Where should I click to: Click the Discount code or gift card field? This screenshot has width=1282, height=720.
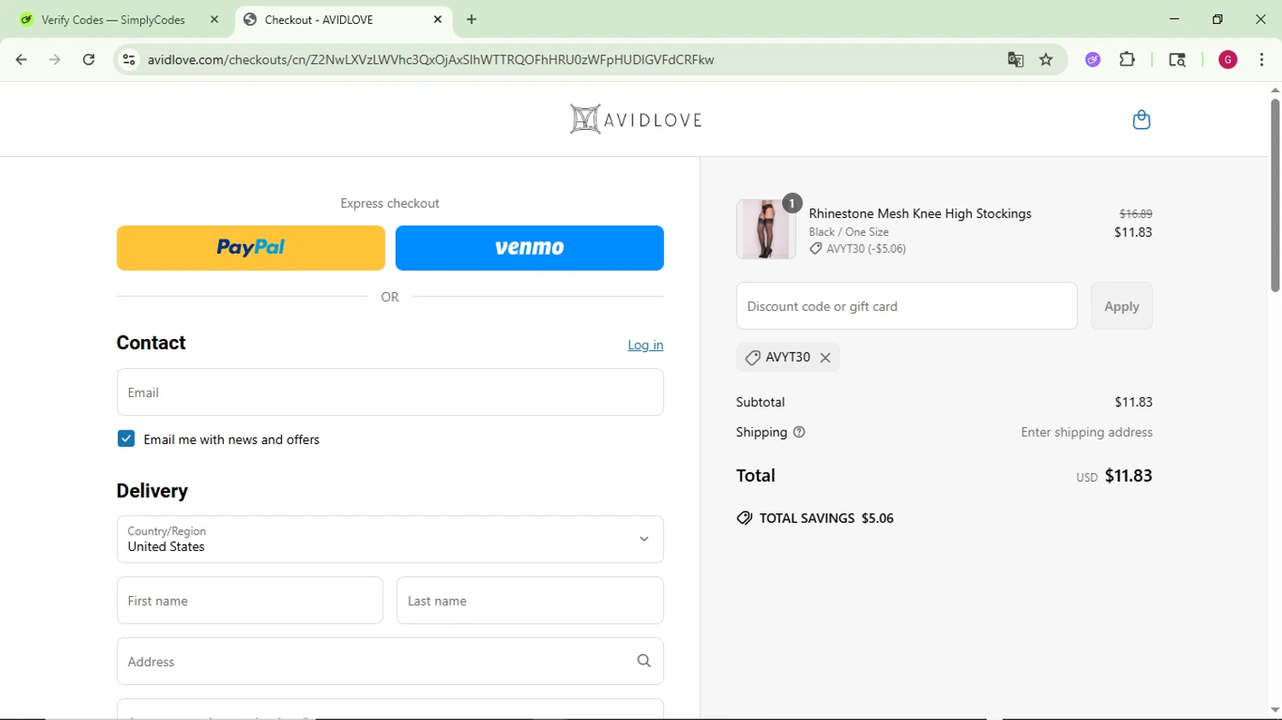907,306
